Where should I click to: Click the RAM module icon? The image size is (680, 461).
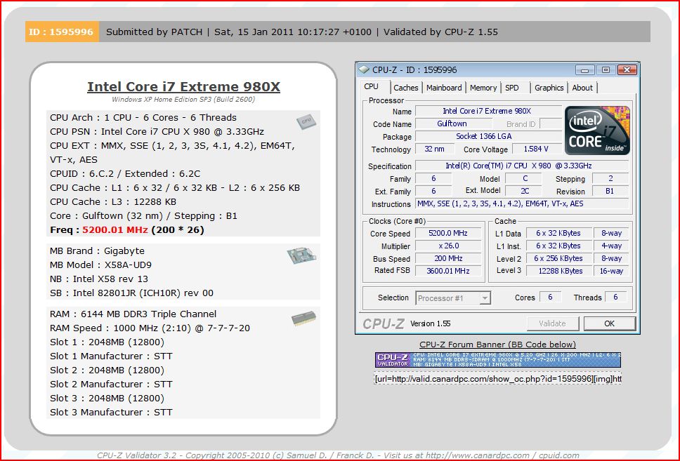tap(303, 319)
